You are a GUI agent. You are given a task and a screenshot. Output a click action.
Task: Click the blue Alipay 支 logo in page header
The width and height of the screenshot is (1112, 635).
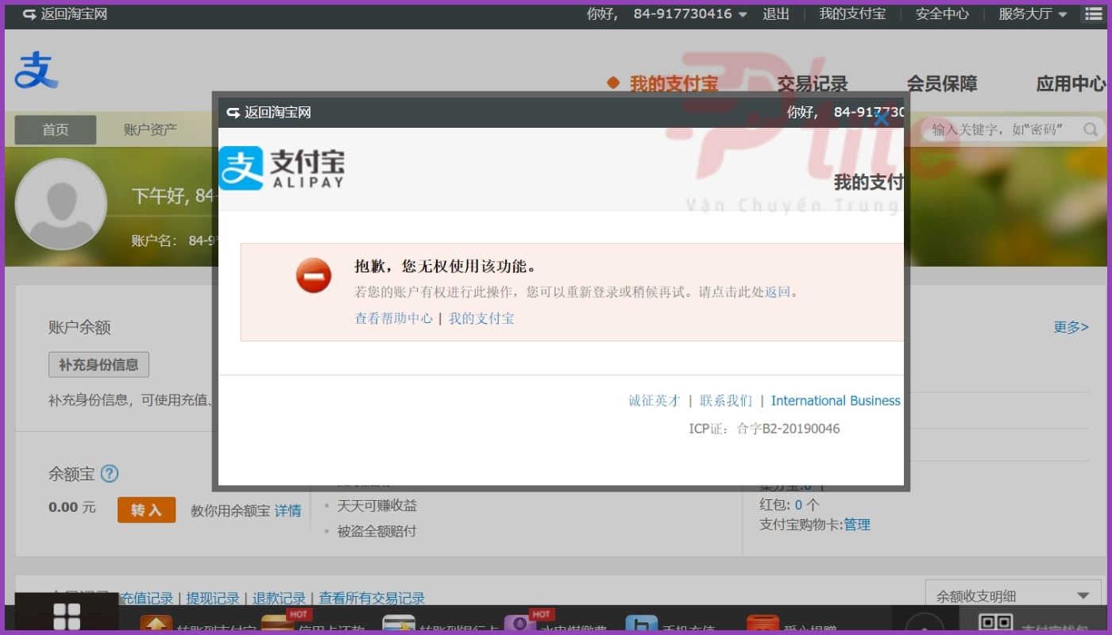pyautogui.click(x=37, y=70)
